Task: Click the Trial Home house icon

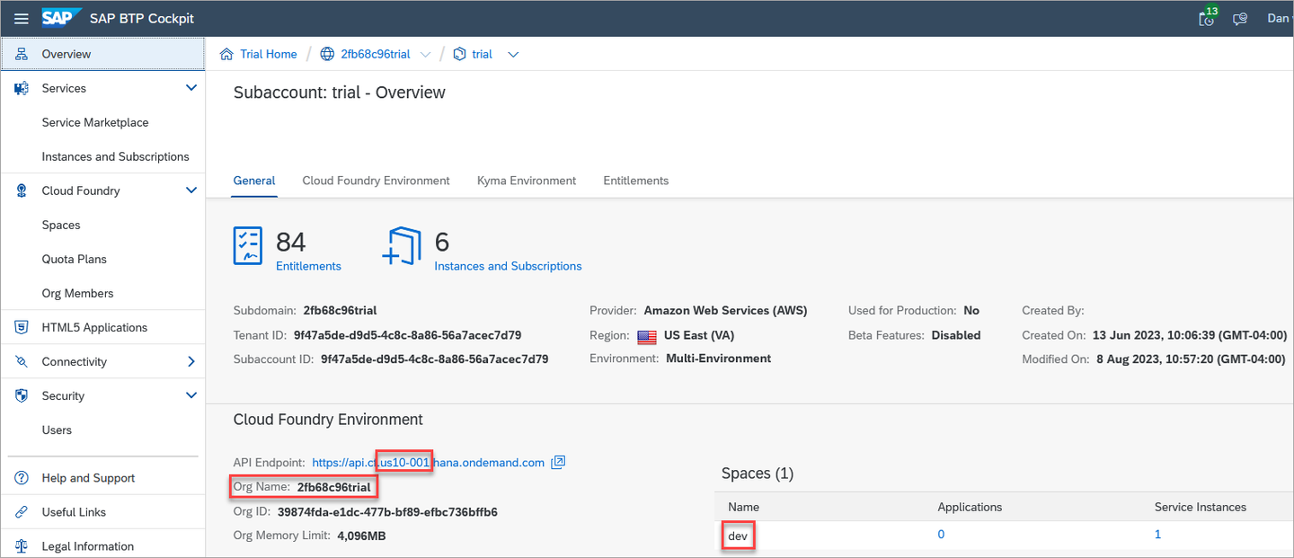Action: [226, 54]
